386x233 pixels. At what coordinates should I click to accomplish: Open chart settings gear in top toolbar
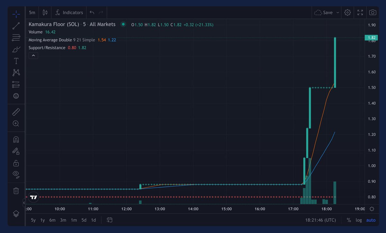pyautogui.click(x=347, y=13)
